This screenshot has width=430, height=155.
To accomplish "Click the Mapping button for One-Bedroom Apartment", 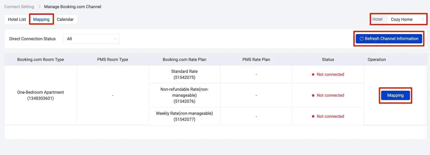I will tap(395, 95).
